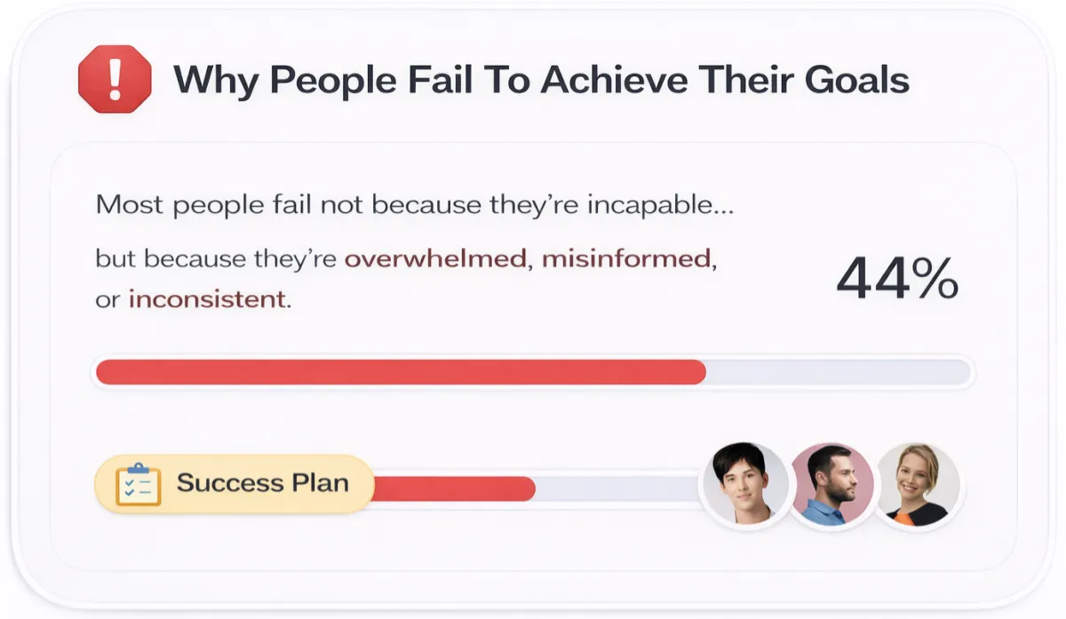This screenshot has height=619, width=1066.
Task: Open the black-haired man's avatar
Action: [x=744, y=484]
